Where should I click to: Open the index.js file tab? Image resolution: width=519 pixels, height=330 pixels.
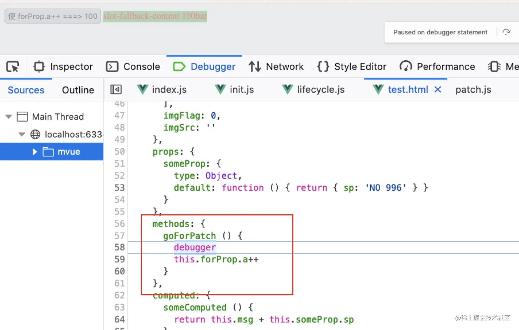162,89
